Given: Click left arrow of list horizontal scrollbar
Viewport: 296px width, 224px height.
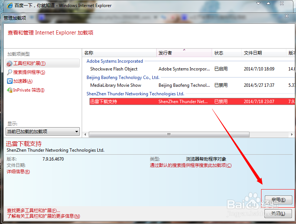Looking at the screenshot, I should tap(85, 135).
